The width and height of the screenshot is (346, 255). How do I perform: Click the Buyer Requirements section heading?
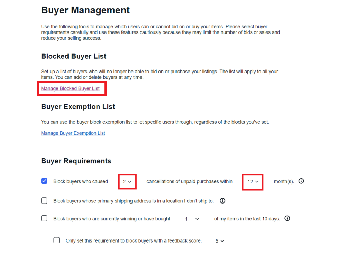76,161
